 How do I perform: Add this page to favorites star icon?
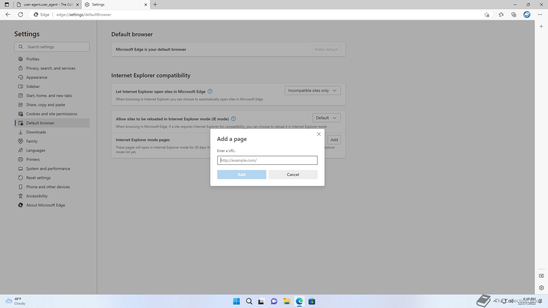487,15
